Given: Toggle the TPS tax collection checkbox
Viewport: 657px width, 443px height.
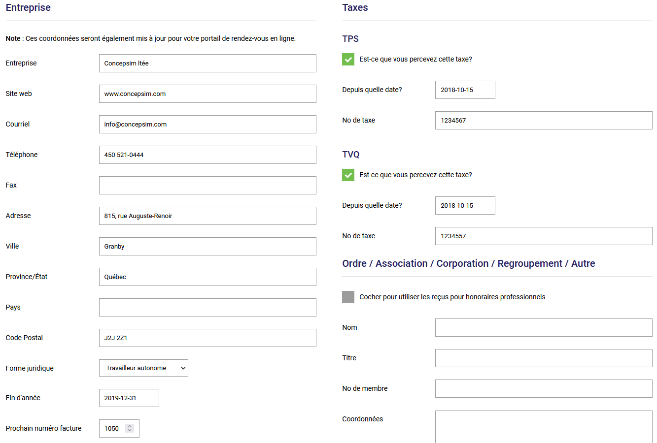Looking at the screenshot, I should tap(348, 60).
